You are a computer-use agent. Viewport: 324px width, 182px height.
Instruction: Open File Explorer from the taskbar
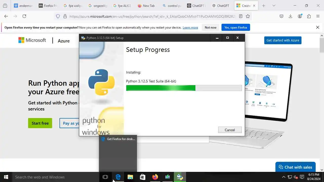point(130,177)
